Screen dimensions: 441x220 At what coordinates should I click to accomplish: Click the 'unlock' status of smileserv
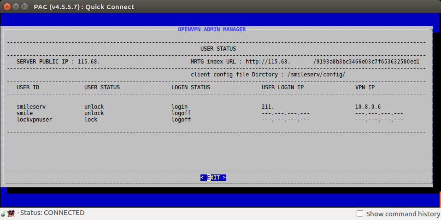[x=94, y=107]
